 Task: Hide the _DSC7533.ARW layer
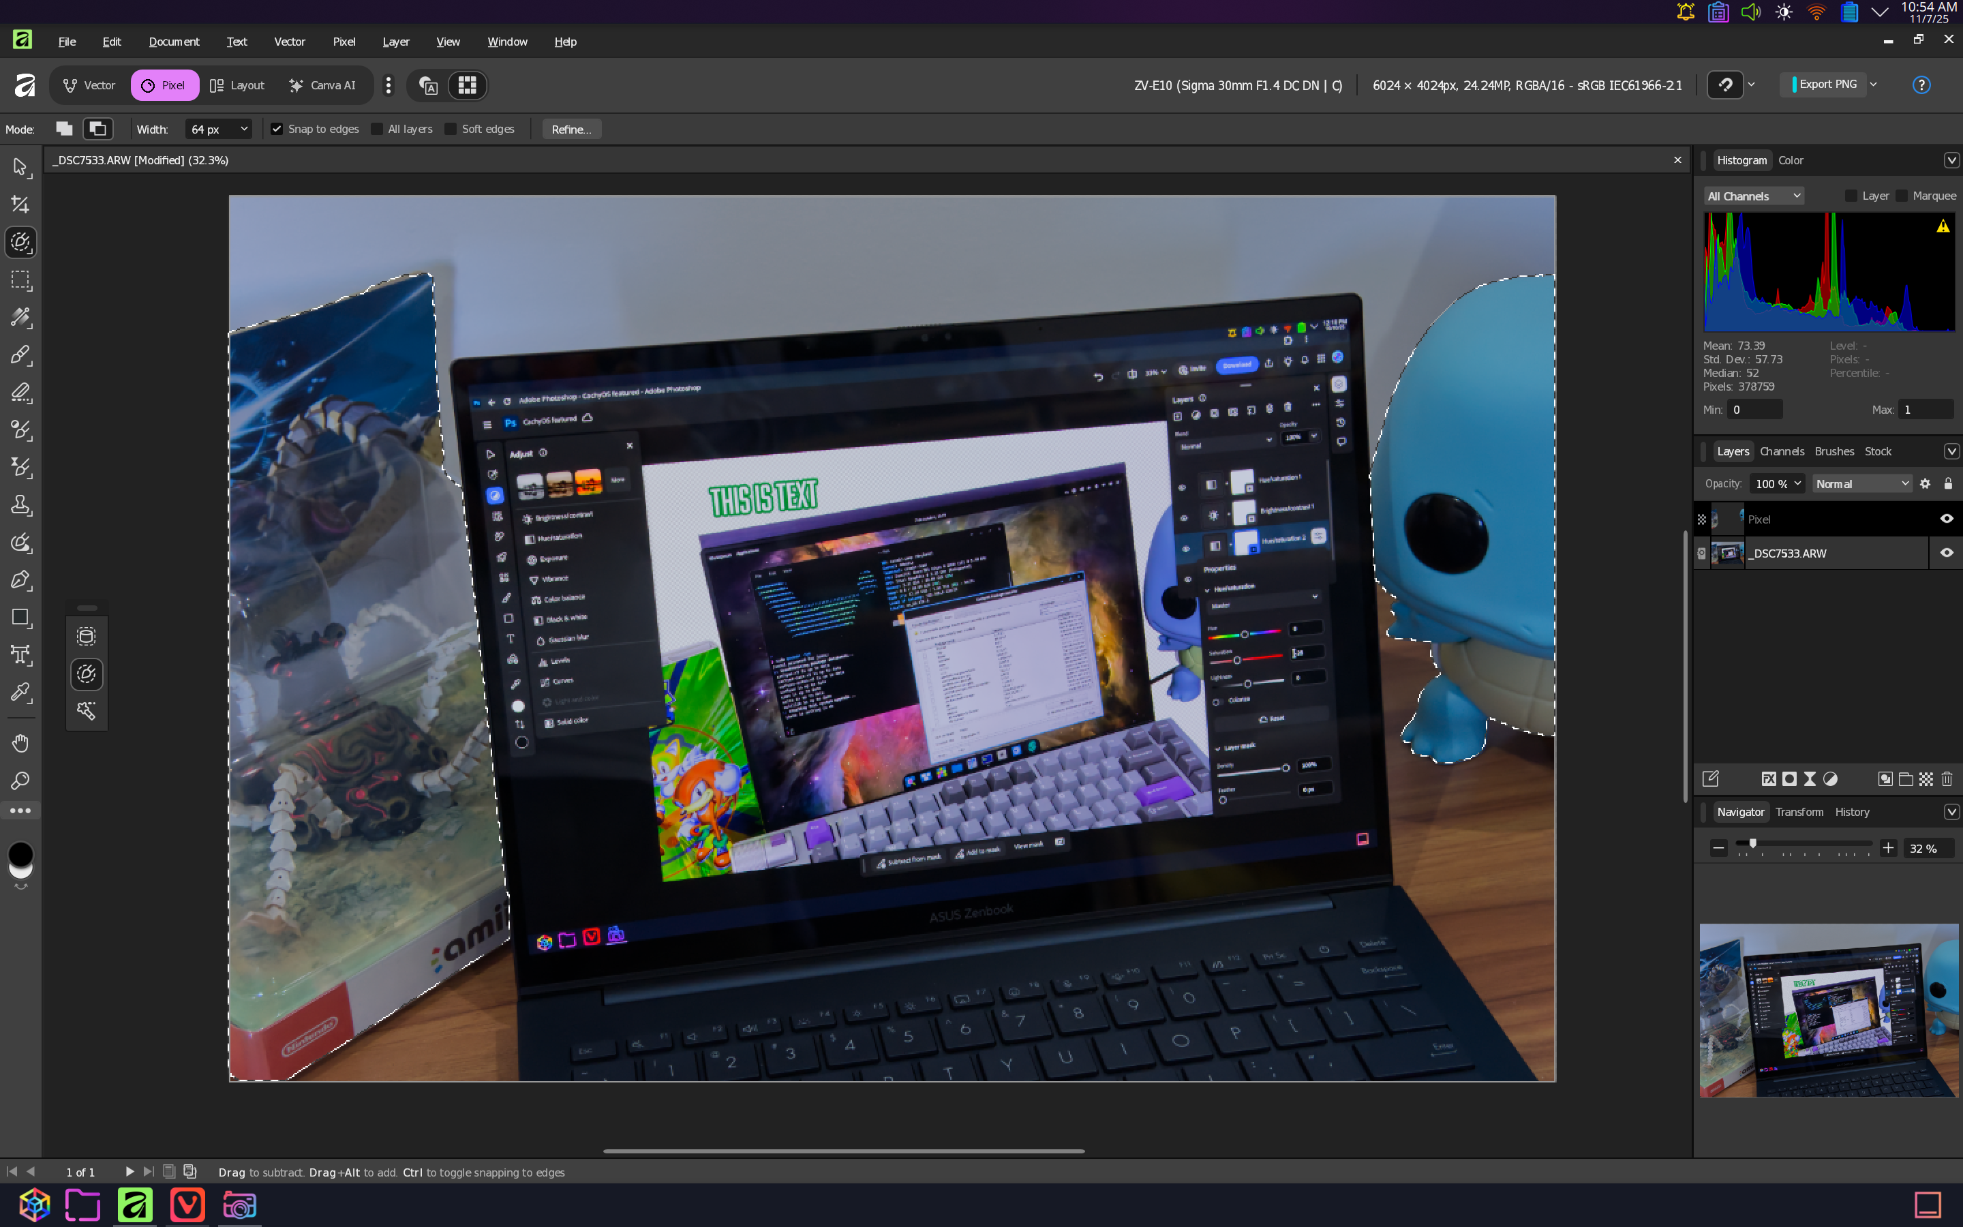1946,553
